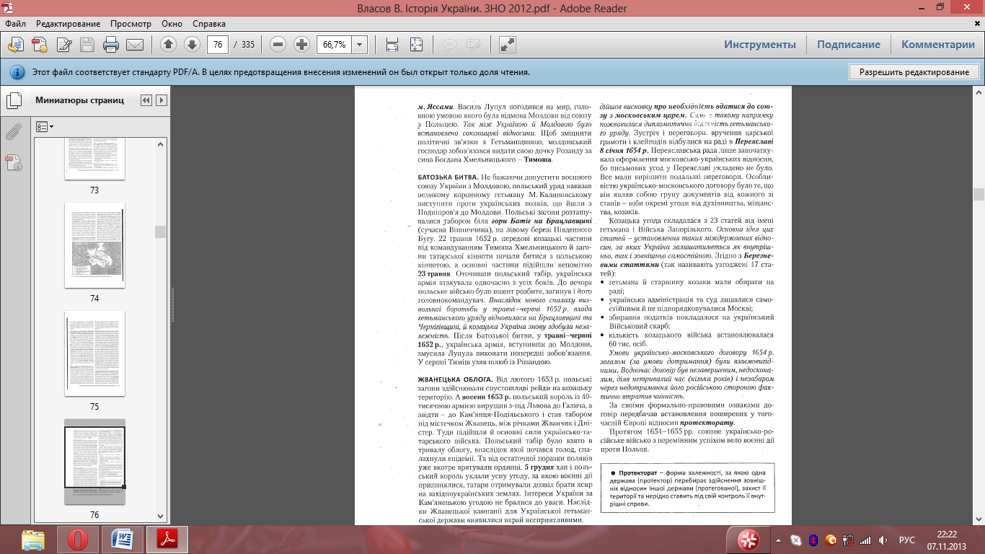Click the blue PDF/A information icon
The width and height of the screenshot is (985, 554).
17,73
